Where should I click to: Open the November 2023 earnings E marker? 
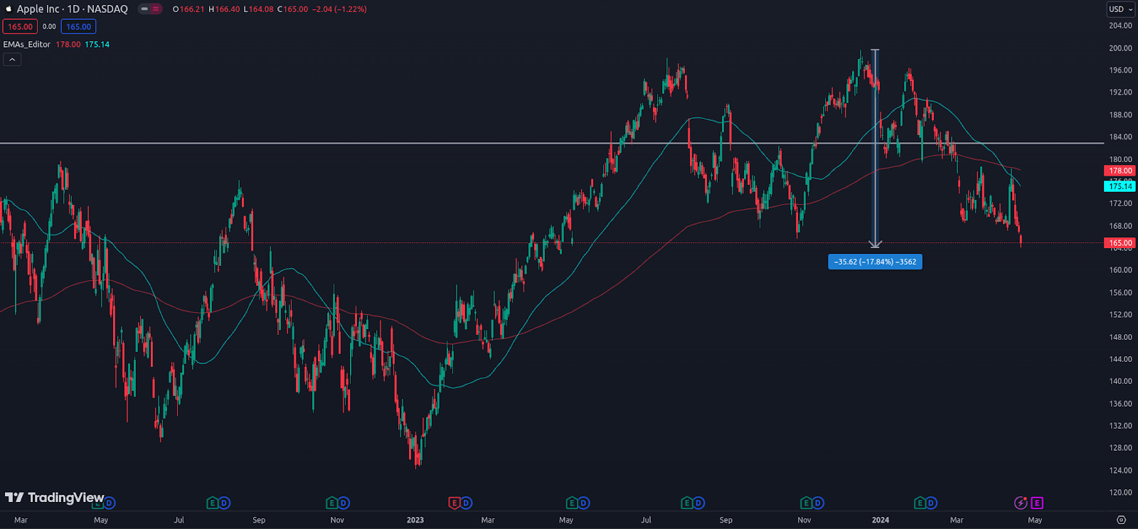[x=807, y=503]
